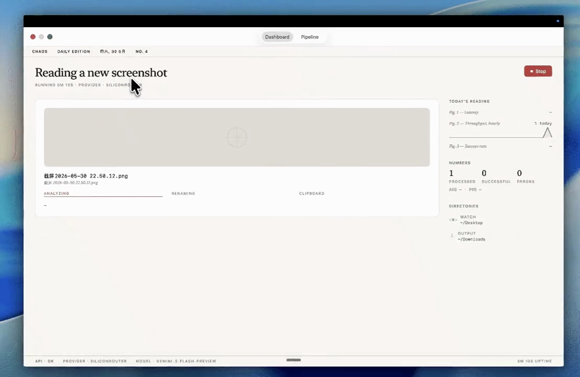This screenshot has width=580, height=377.
Task: Select the CLIPBOARD stage label
Action: click(x=312, y=193)
